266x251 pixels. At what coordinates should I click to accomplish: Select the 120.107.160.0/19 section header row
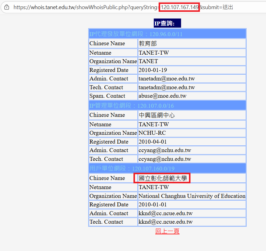[x=167, y=168]
